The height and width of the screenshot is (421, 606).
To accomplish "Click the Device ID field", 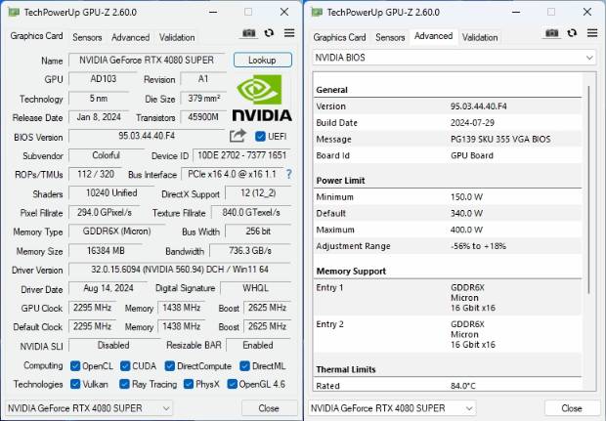I will (242, 155).
